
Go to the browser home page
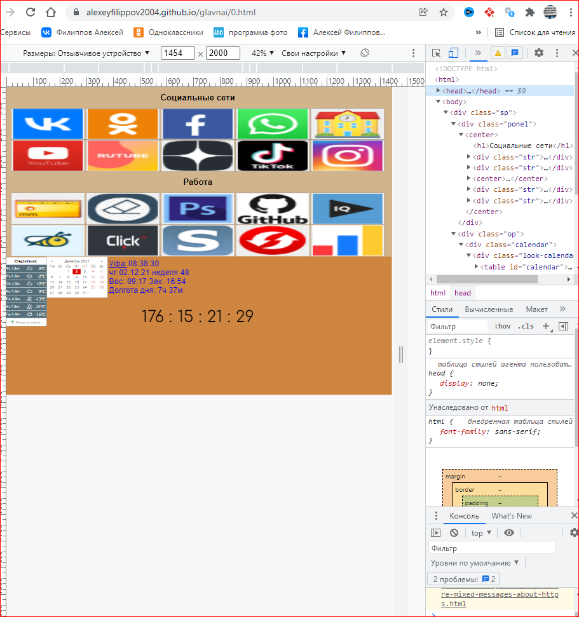51,12
